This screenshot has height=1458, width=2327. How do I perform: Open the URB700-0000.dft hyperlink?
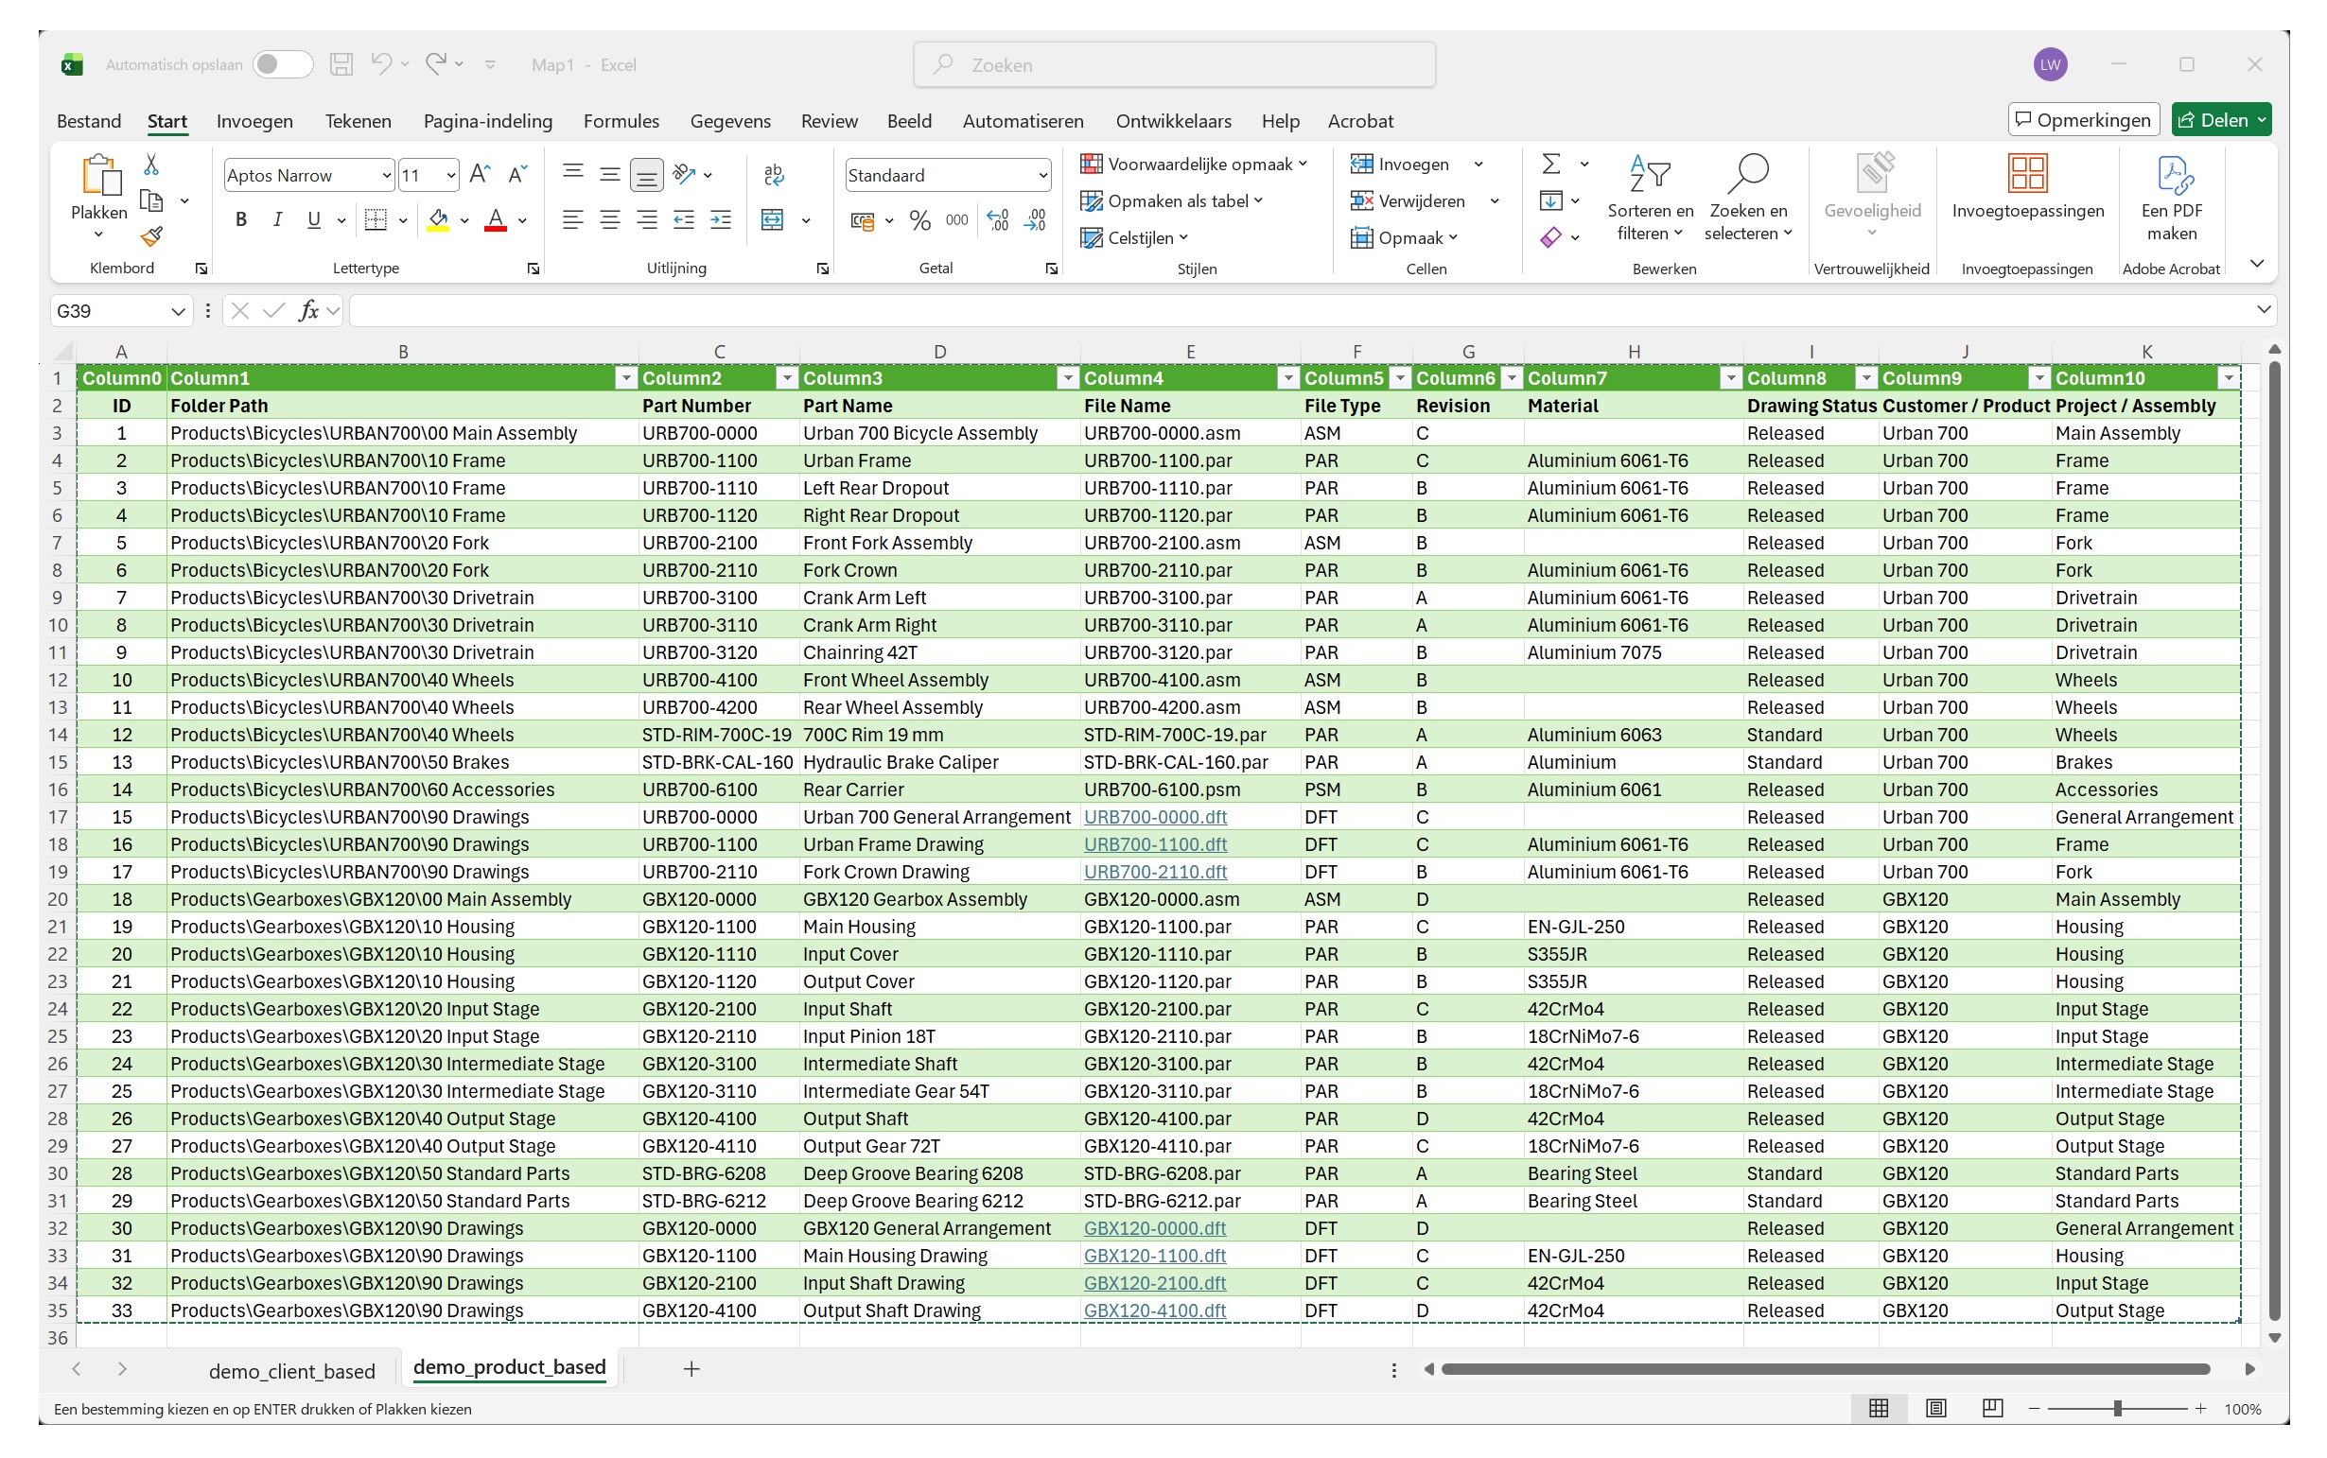pos(1155,817)
